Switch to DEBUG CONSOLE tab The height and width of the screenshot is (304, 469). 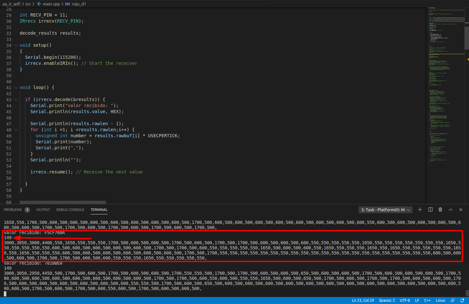[x=70, y=210]
